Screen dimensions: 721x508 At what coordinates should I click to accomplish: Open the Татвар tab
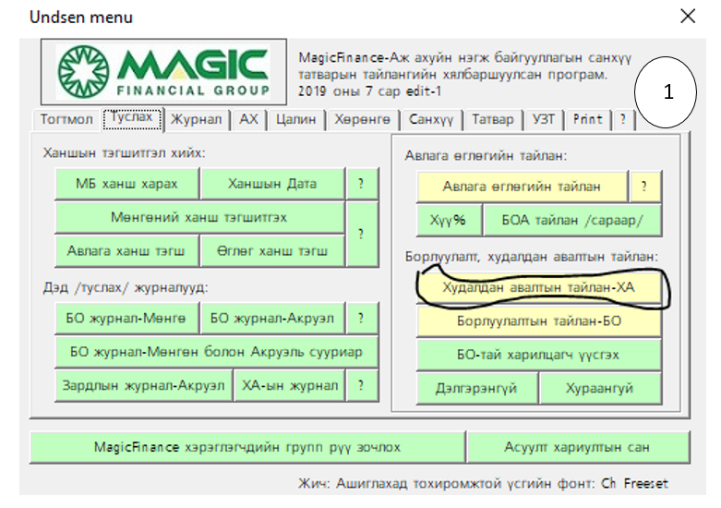(492, 120)
